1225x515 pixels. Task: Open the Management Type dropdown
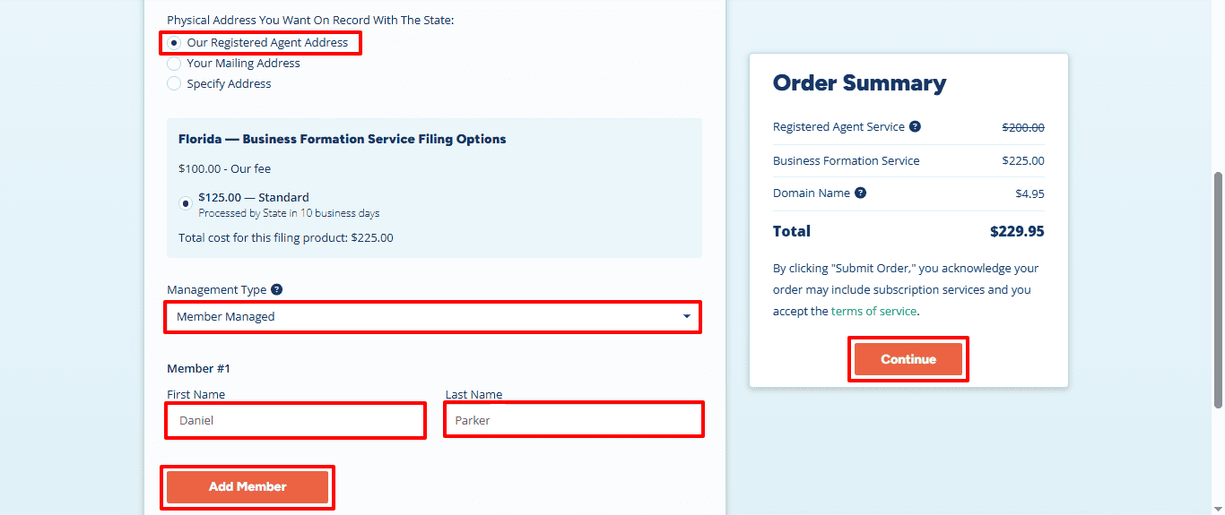pyautogui.click(x=433, y=317)
